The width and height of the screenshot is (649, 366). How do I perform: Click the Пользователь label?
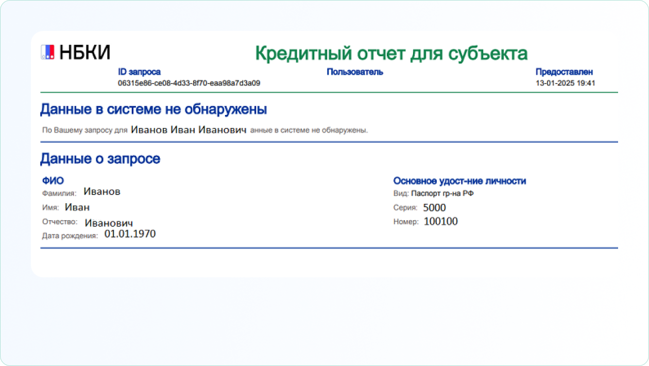[x=355, y=72]
